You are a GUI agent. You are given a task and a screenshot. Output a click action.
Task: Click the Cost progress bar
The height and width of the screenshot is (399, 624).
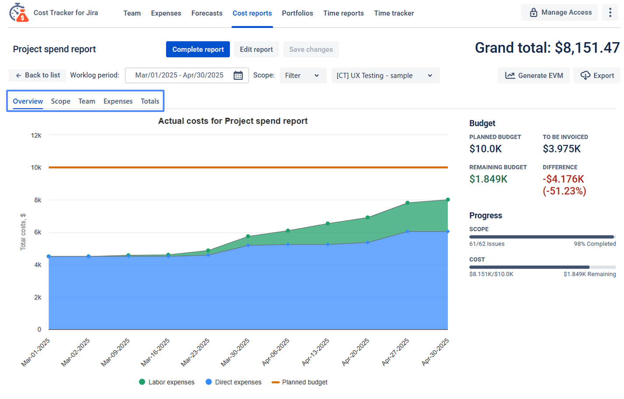(x=542, y=267)
